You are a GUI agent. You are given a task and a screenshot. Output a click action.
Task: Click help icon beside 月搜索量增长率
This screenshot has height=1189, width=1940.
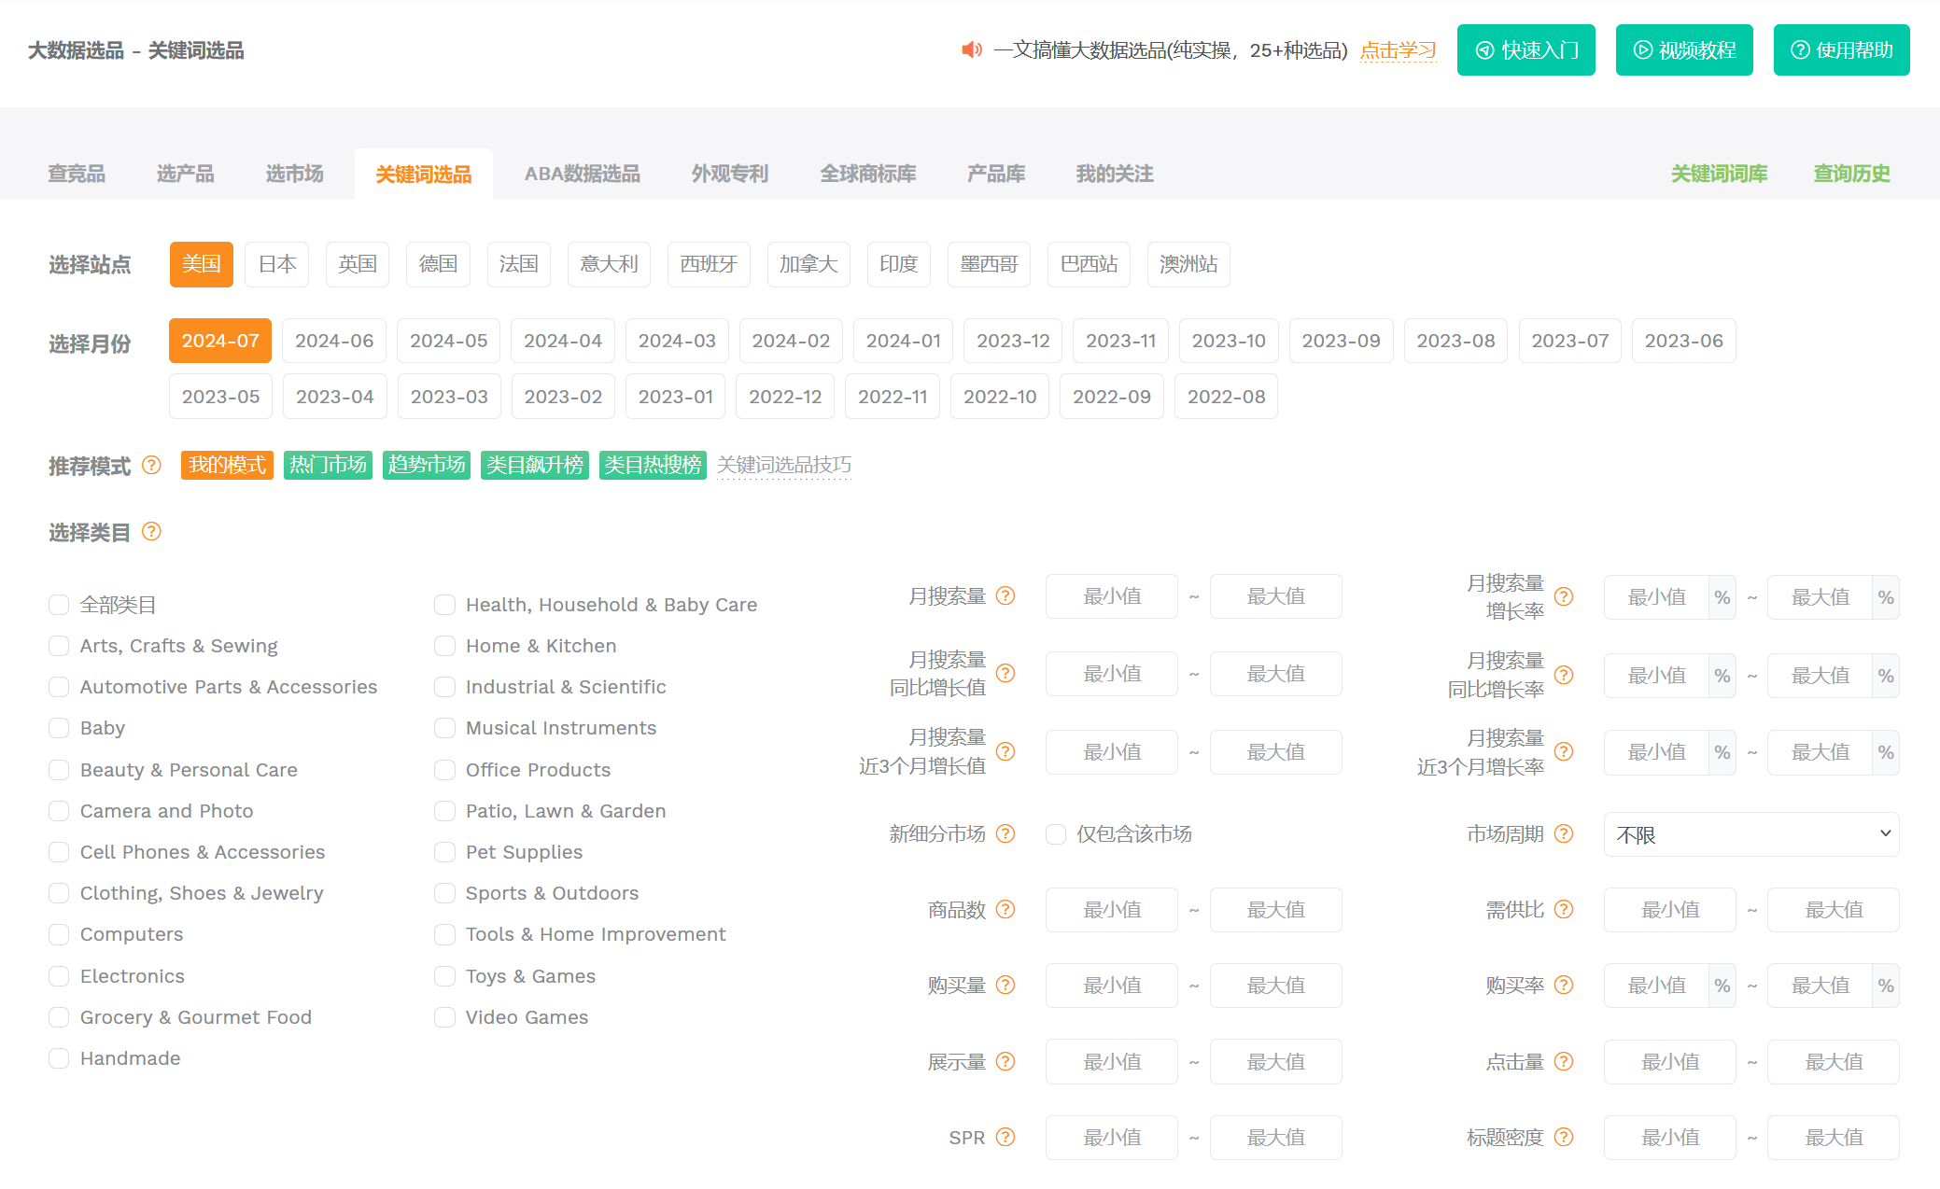(x=1564, y=596)
